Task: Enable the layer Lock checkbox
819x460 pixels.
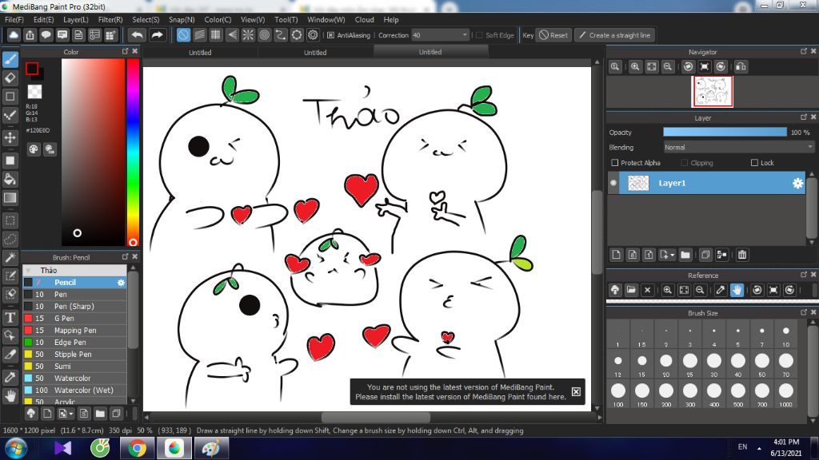Action: pyautogui.click(x=754, y=163)
